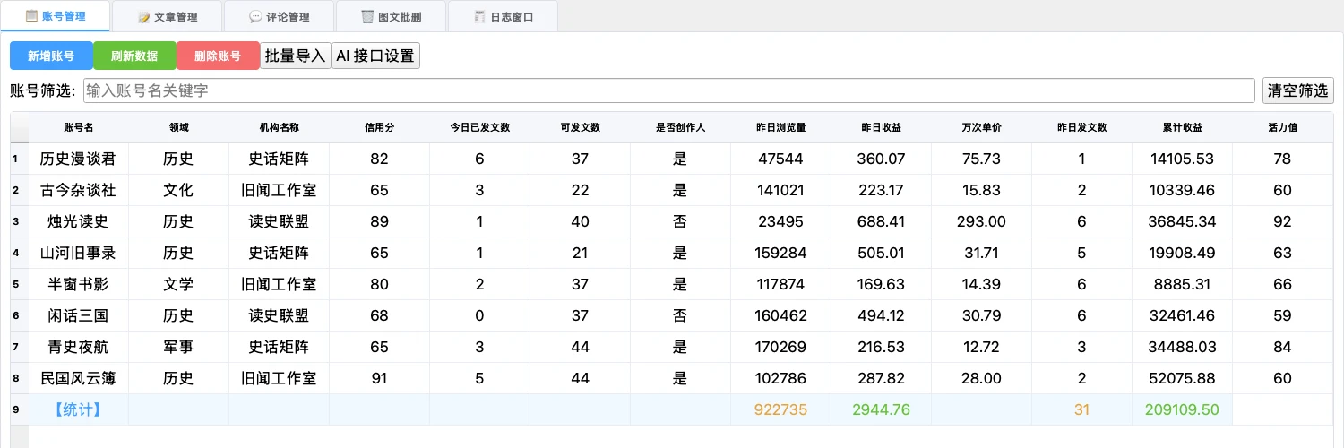Click 昨日浏览量 cell 170269
Image resolution: width=1344 pixels, height=448 pixels.
tap(780, 347)
